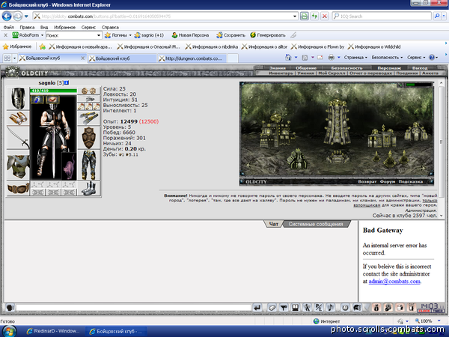Open the Справка menu

tap(110, 27)
